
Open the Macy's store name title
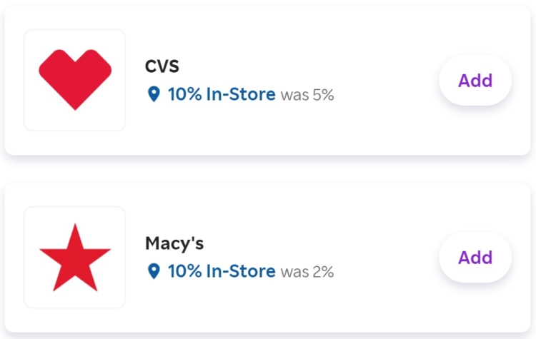click(174, 243)
